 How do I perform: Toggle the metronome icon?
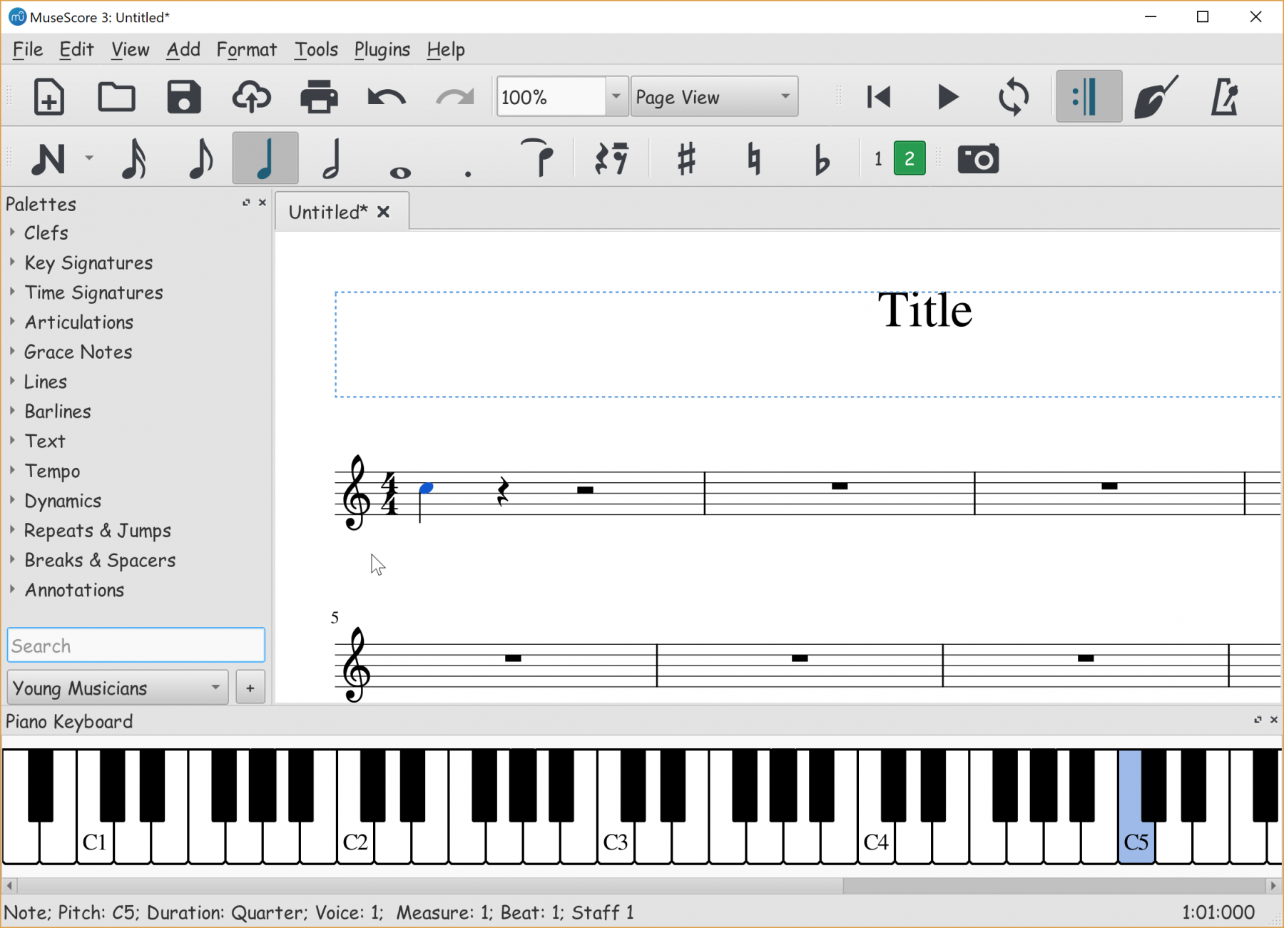pyautogui.click(x=1224, y=97)
